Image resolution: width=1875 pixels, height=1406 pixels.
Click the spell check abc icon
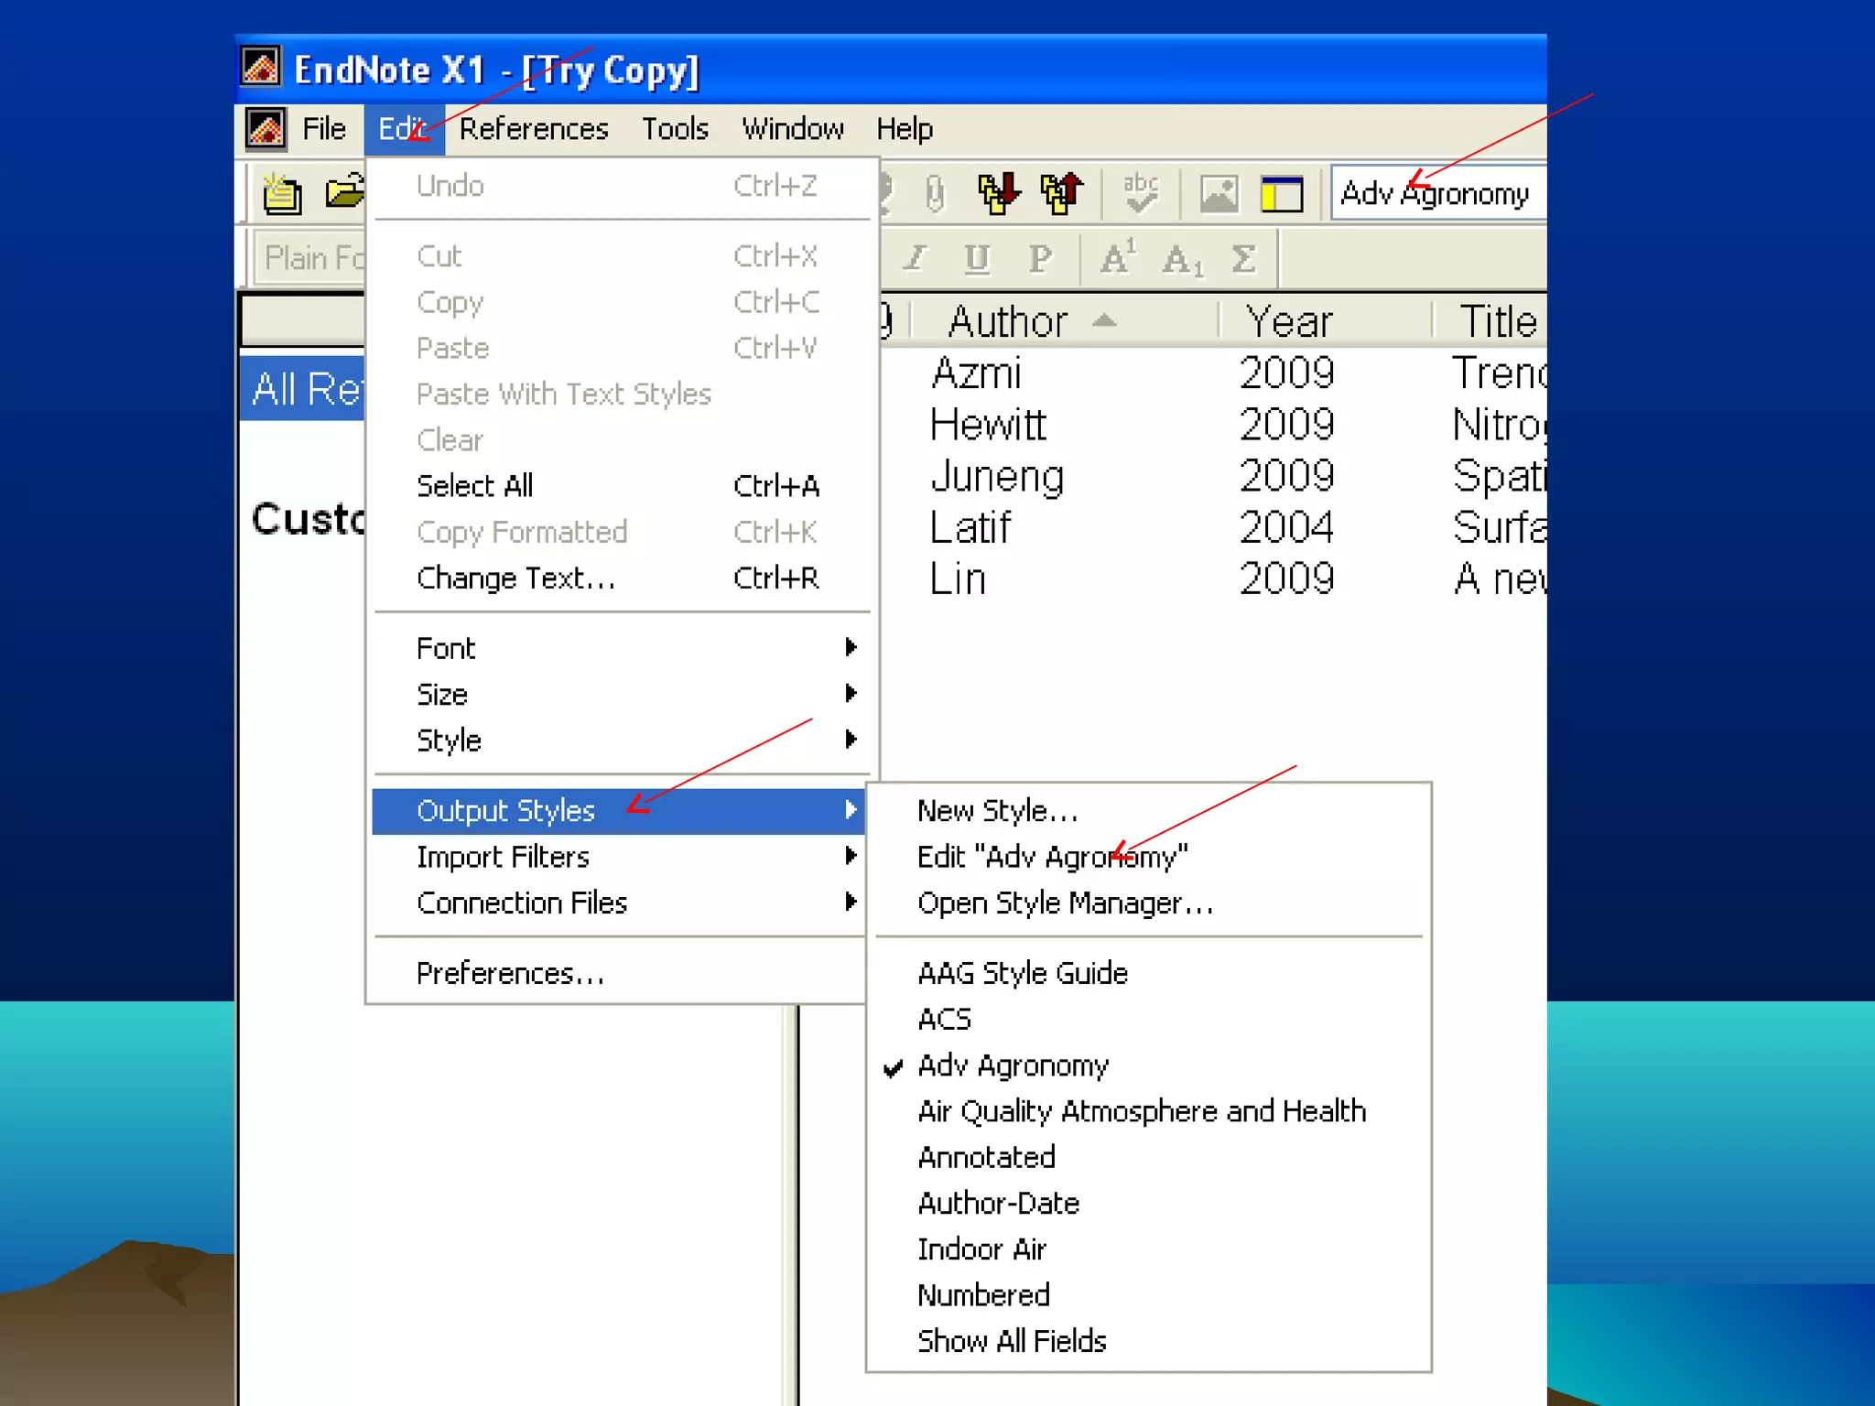[x=1141, y=193]
